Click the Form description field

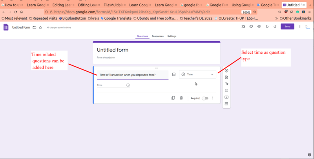106,58
